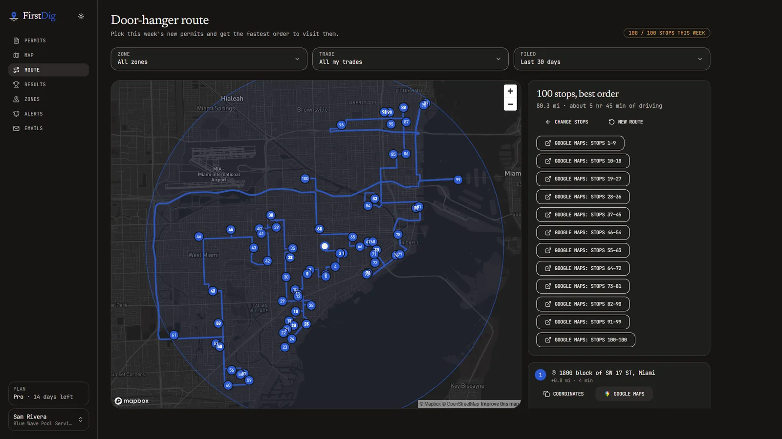Viewport: 782px width, 439px height.
Task: Click the Alerts bell icon in sidebar
Action: pos(16,114)
